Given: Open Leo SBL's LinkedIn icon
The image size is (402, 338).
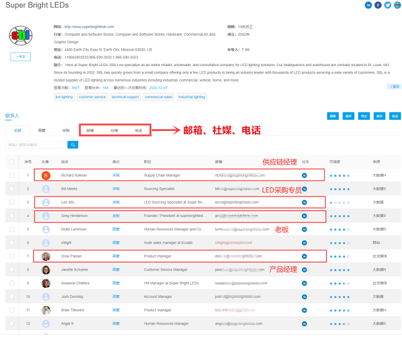Looking at the screenshot, I should click(x=304, y=203).
